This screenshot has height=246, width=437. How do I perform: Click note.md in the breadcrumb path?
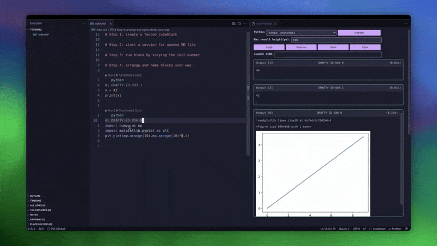[101, 30]
